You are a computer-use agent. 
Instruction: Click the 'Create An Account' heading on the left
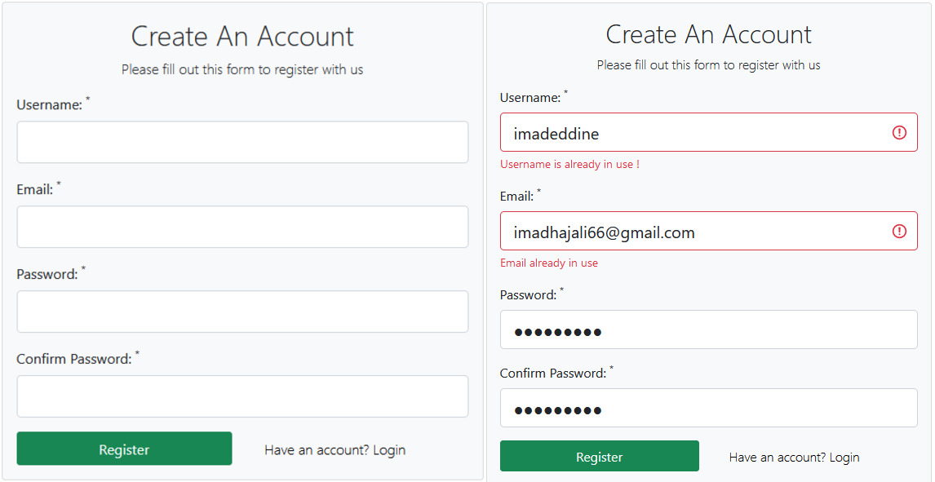[x=242, y=36]
